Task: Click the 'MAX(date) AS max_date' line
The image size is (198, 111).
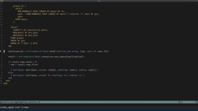Action: (x=25, y=35)
